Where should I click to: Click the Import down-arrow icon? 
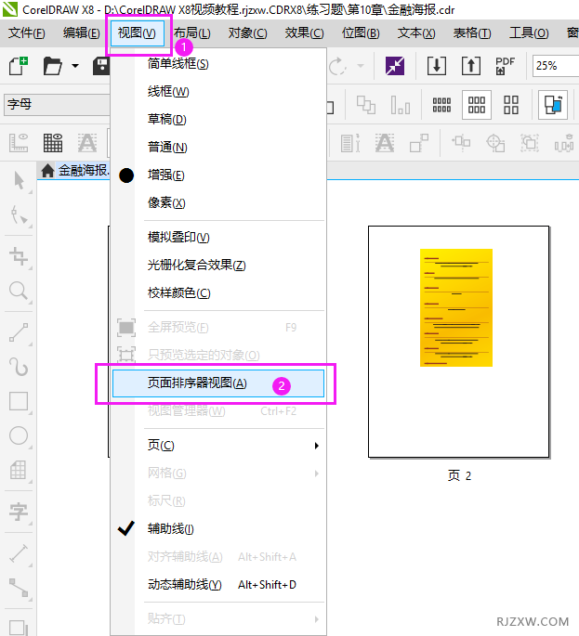tap(437, 66)
